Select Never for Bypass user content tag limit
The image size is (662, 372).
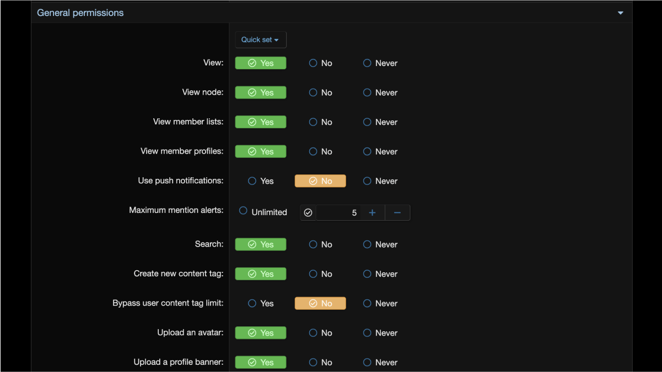click(x=380, y=303)
